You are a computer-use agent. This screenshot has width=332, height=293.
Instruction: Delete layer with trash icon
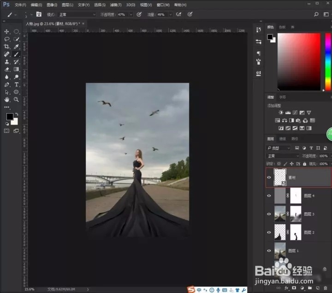tap(326, 288)
